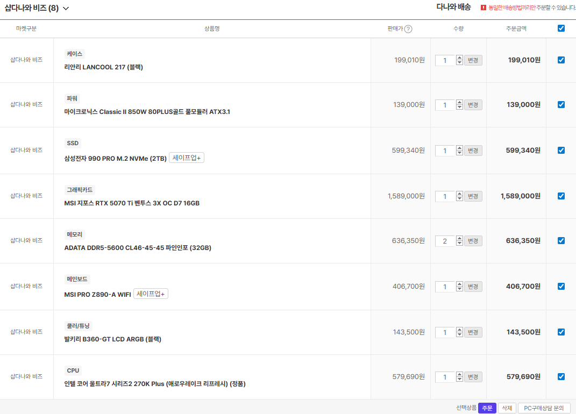Click the 마켓구분 column header
Viewport: 576px width, 414px height.
click(26, 28)
